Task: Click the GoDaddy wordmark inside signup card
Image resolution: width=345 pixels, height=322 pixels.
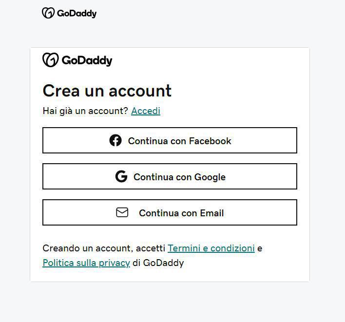Action: pyautogui.click(x=87, y=60)
